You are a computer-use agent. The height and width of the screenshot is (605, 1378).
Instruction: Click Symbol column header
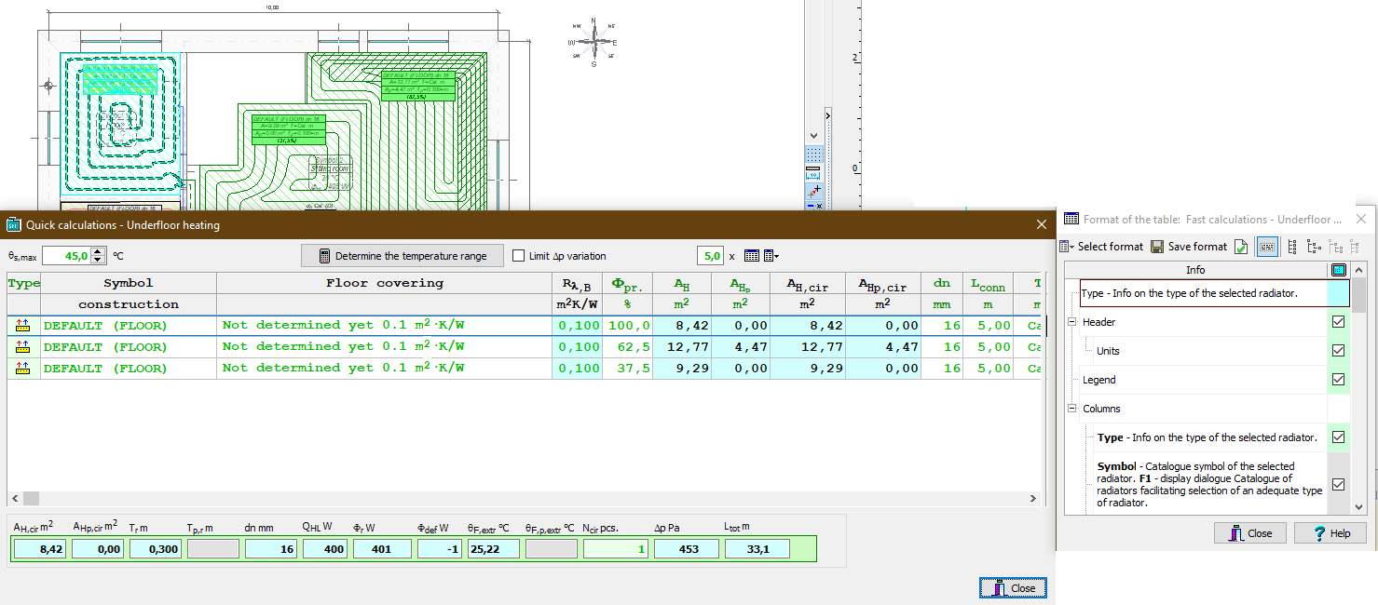coord(129,283)
